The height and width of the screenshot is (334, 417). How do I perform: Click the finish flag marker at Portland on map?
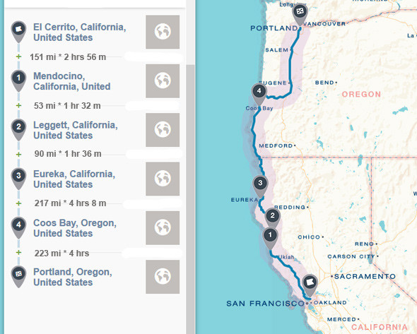click(300, 15)
